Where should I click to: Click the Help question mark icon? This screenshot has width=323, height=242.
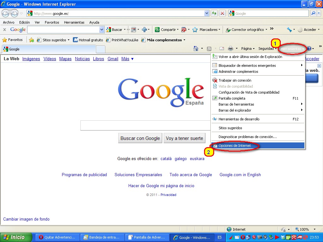click(309, 49)
